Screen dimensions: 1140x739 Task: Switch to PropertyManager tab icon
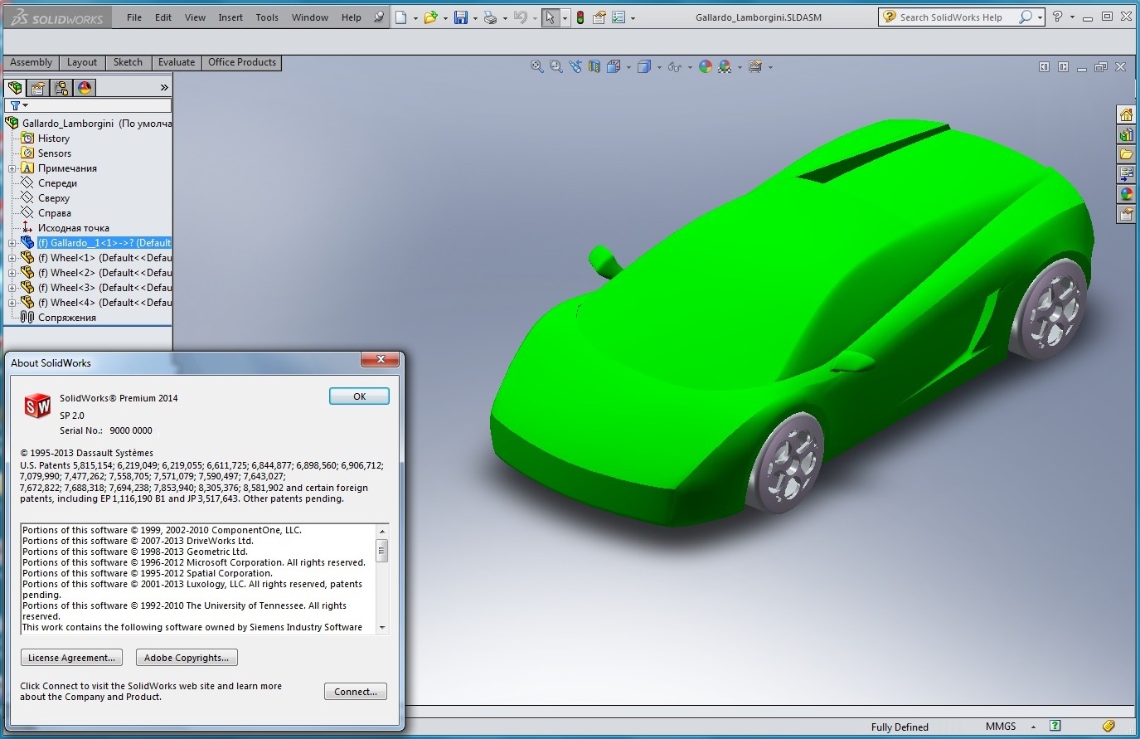[38, 87]
